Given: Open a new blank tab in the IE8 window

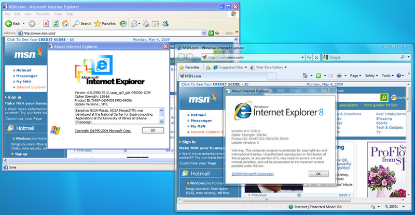Looking at the screenshot, I should (272, 76).
